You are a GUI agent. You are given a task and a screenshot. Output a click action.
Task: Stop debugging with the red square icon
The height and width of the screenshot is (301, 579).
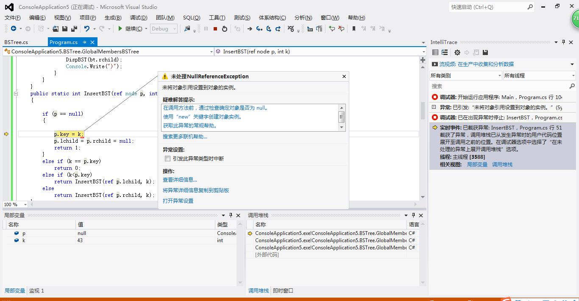215,29
